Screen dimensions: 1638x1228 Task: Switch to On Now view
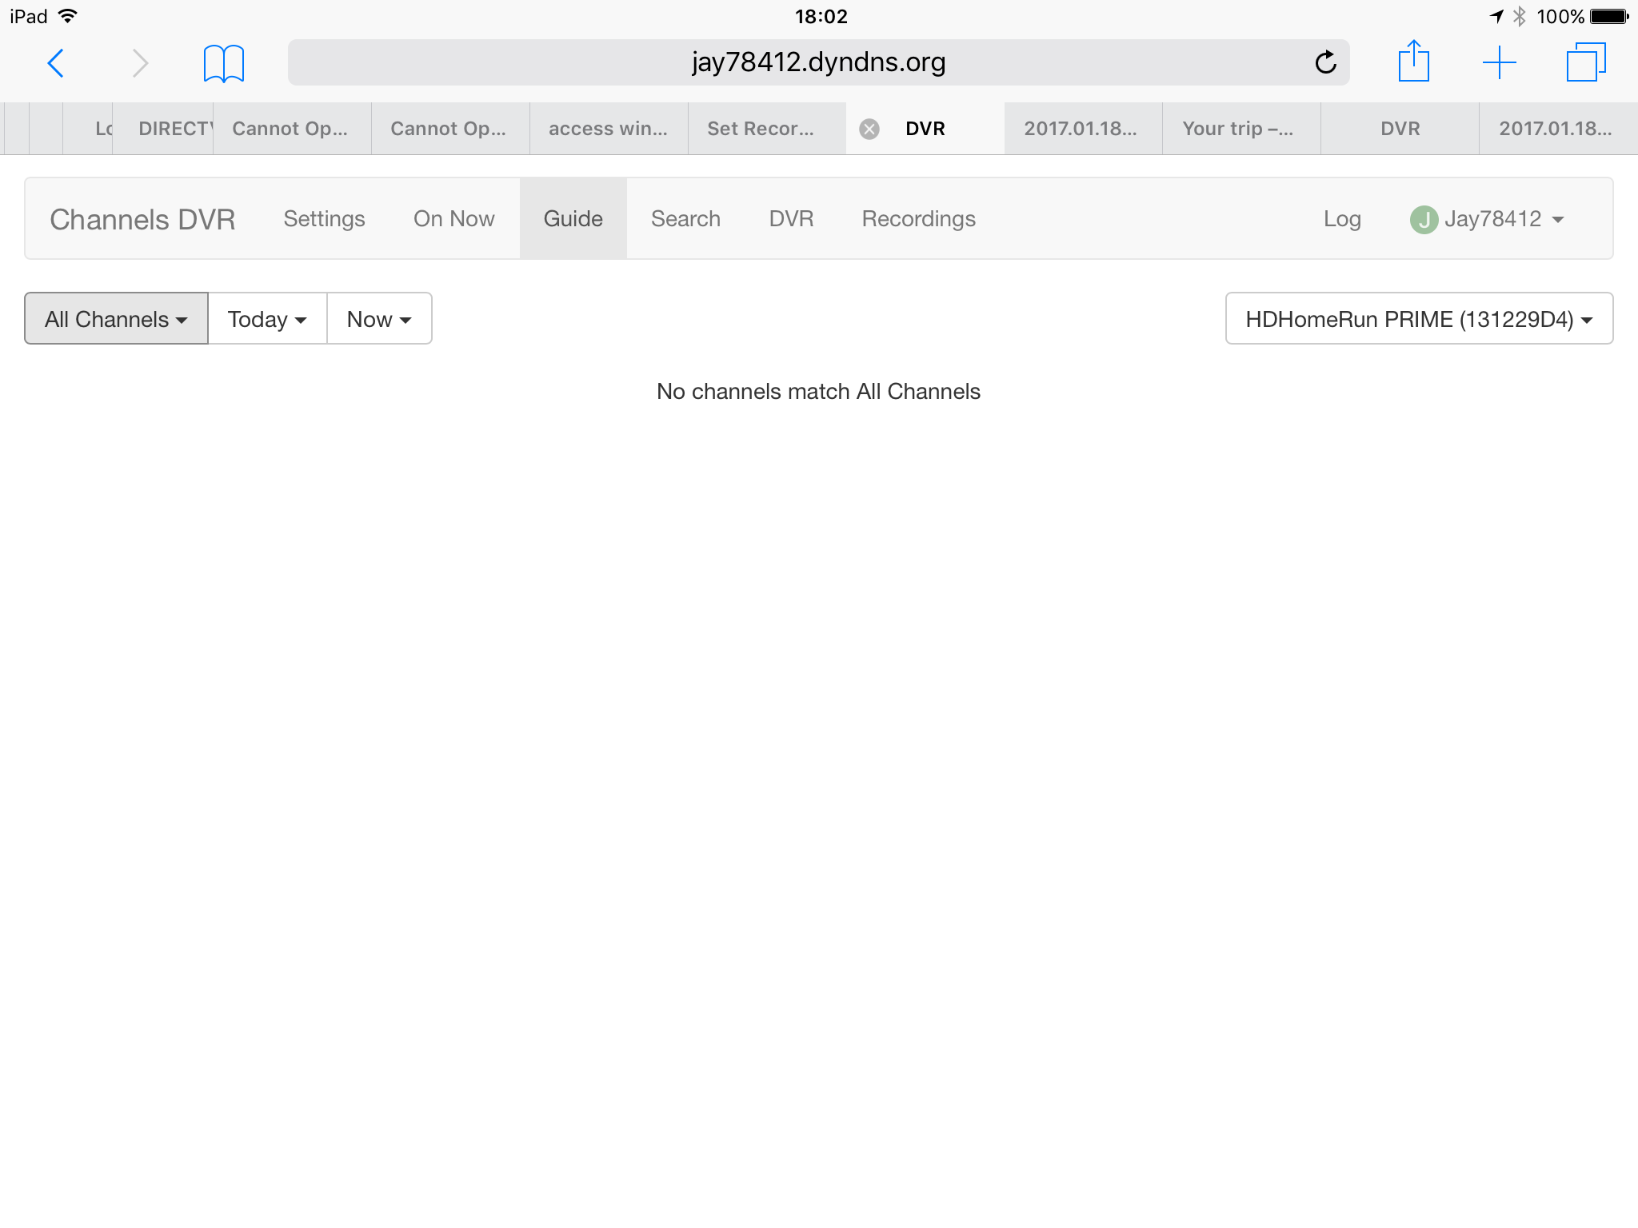453,219
